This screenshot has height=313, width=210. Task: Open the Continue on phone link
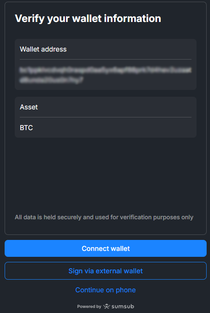click(106, 290)
